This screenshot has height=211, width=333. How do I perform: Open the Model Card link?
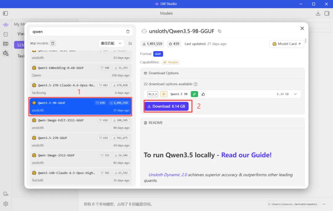click(286, 44)
